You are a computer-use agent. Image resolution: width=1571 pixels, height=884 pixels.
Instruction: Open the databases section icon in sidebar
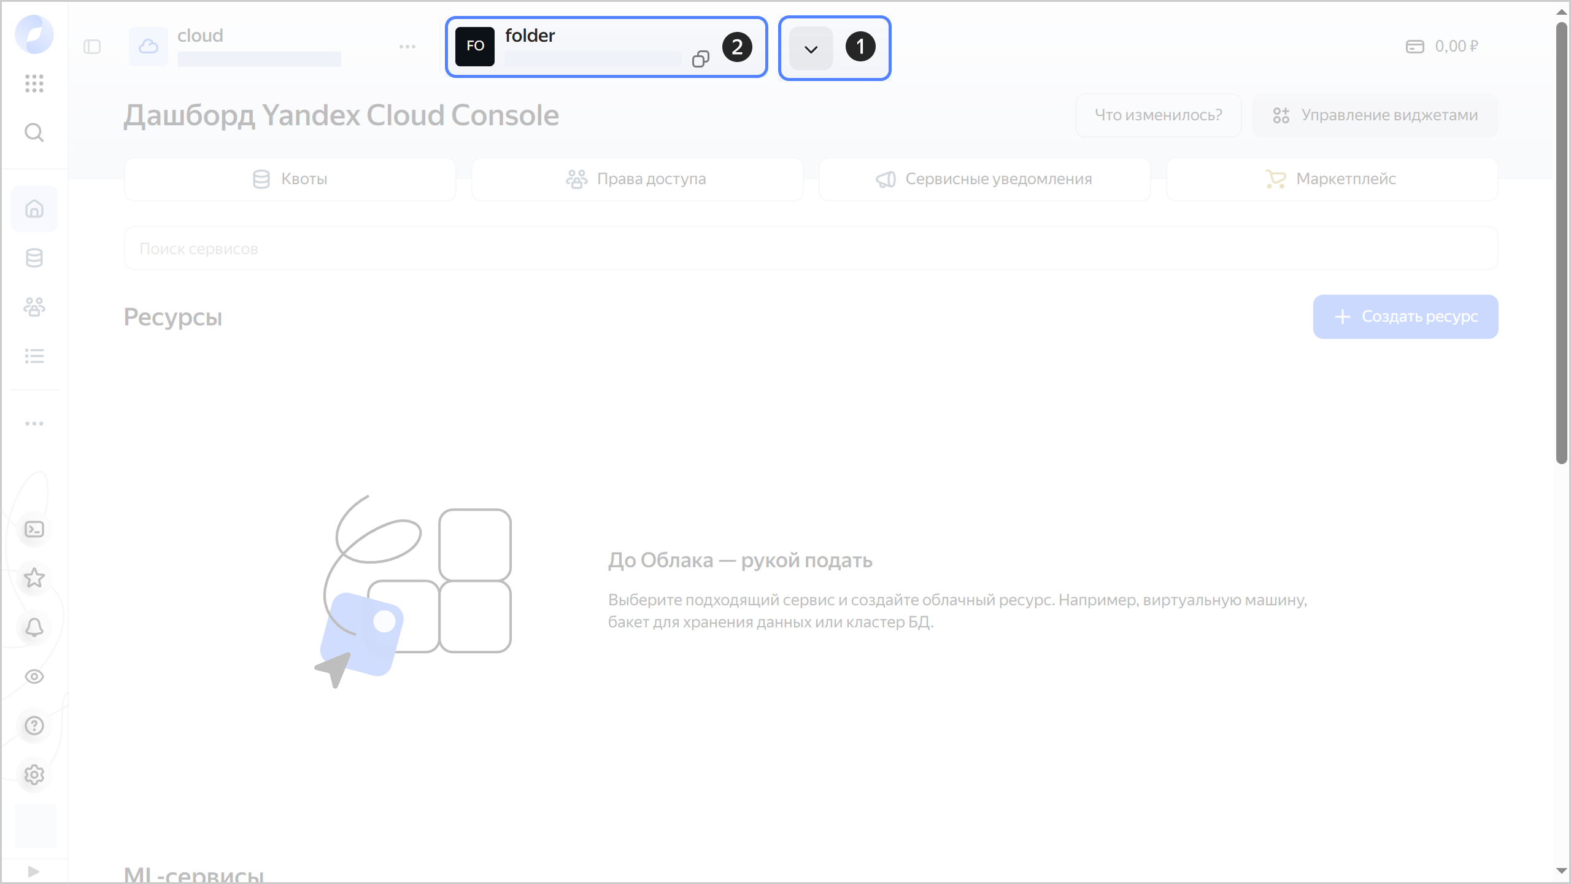click(x=34, y=257)
